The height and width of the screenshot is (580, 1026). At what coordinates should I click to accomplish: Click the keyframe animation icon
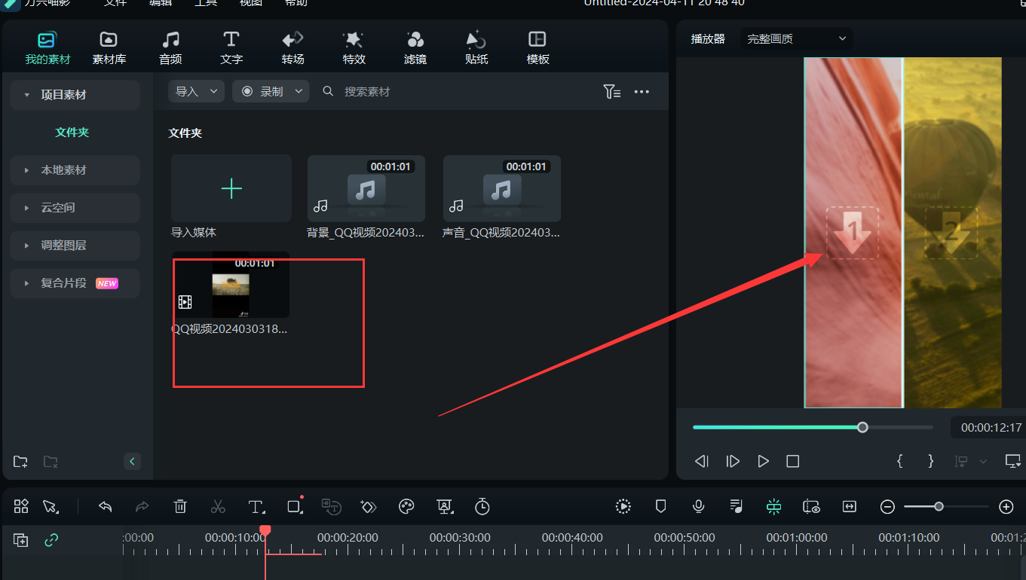tap(368, 506)
